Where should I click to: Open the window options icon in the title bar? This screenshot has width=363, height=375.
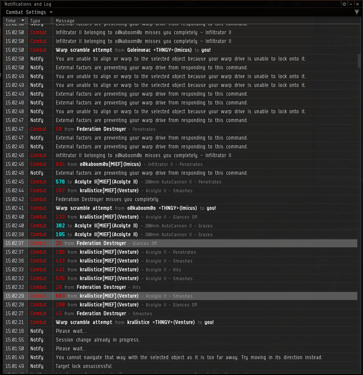click(344, 4)
